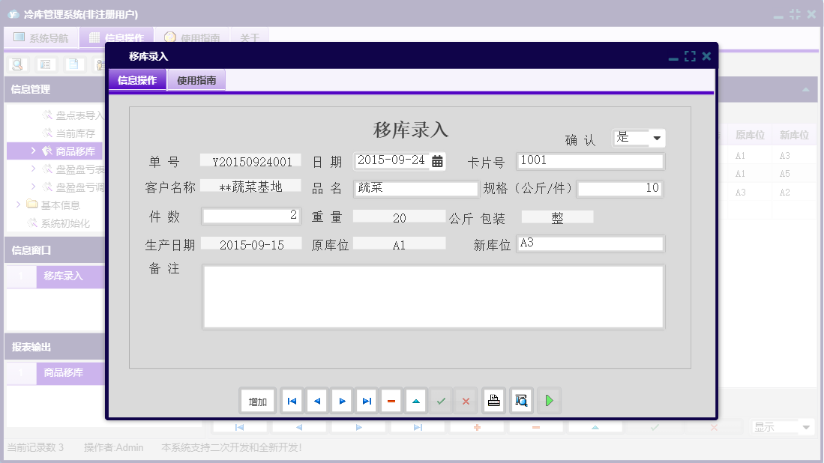
Task: Open the print icon in the dialog toolbar
Action: pos(493,400)
